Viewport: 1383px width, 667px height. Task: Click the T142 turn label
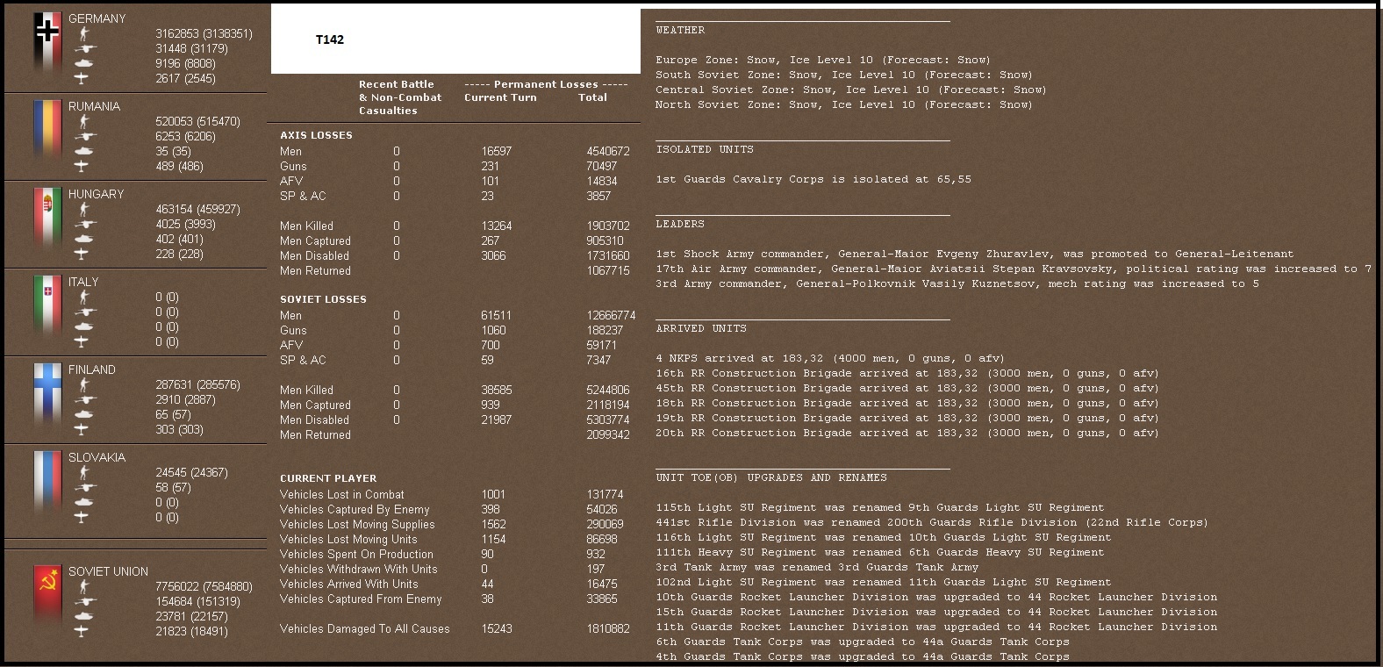330,39
